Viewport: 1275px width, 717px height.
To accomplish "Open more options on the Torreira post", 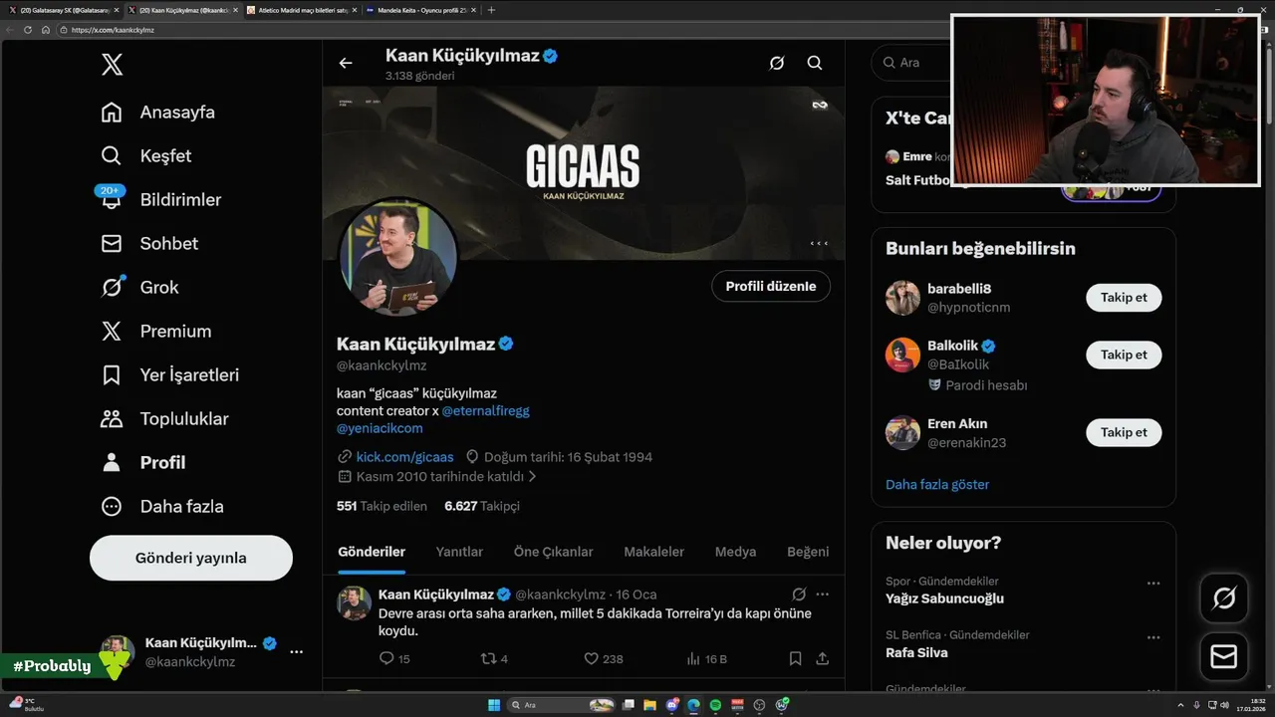I will (823, 594).
